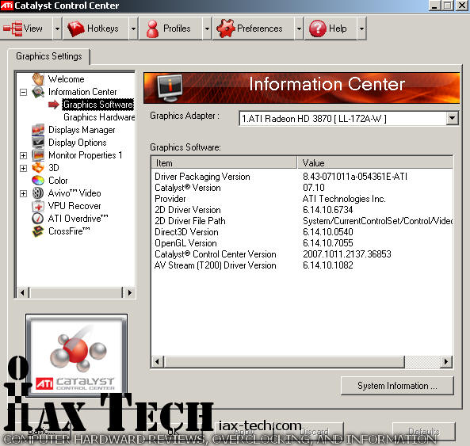470x446 pixels.
Task: Click the Welcome hand icon
Action: [x=38, y=79]
